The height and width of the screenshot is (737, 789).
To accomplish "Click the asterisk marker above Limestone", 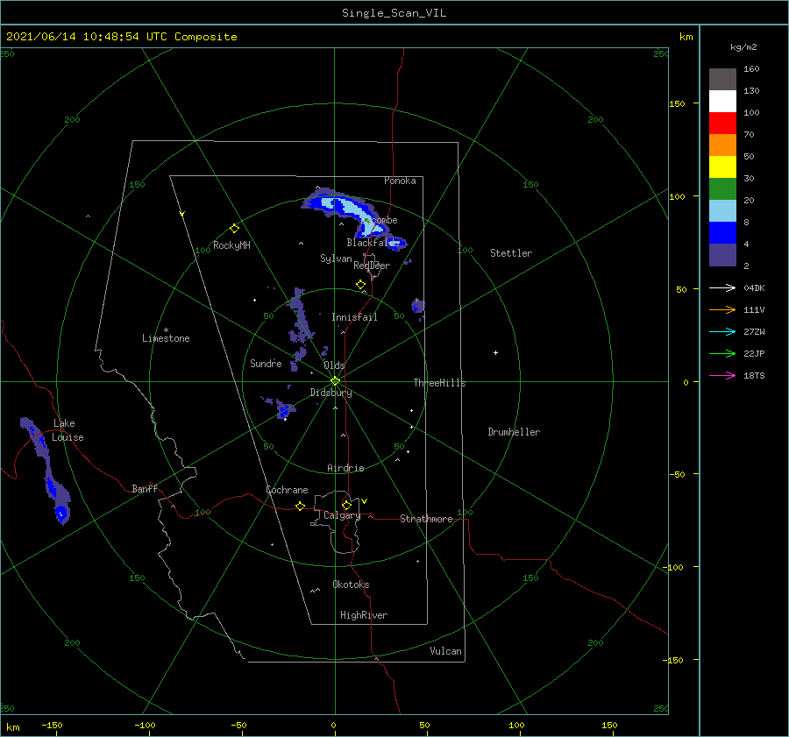I will [x=166, y=330].
